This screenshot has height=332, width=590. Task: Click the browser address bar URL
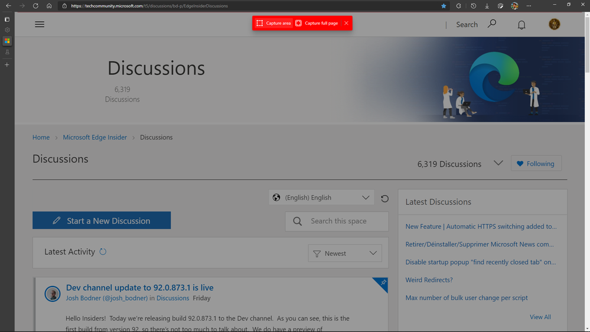(149, 6)
